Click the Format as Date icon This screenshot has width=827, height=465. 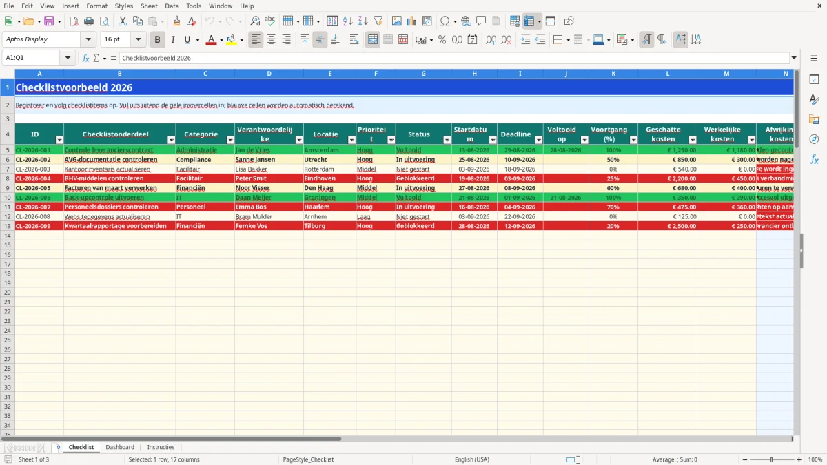[473, 40]
